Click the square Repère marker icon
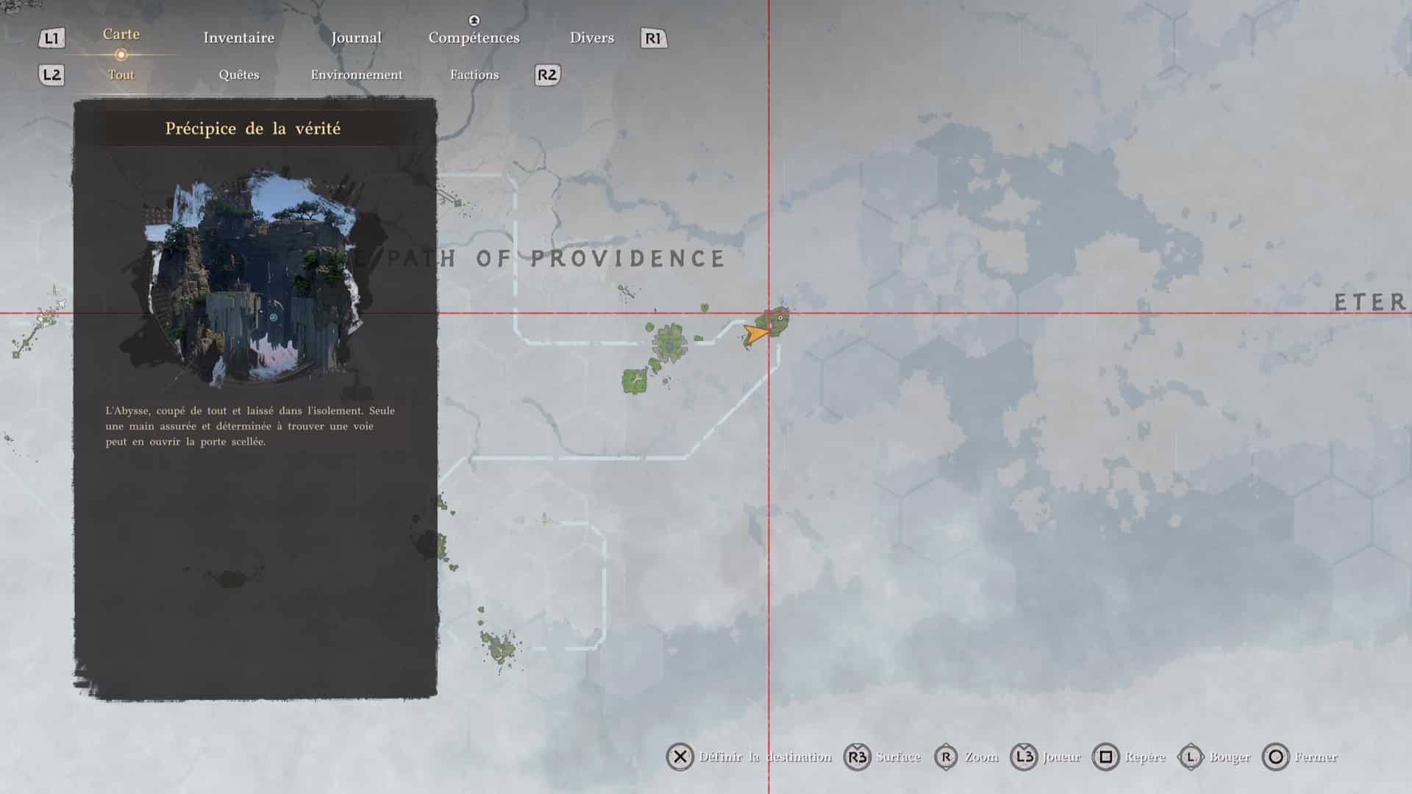 point(1105,757)
